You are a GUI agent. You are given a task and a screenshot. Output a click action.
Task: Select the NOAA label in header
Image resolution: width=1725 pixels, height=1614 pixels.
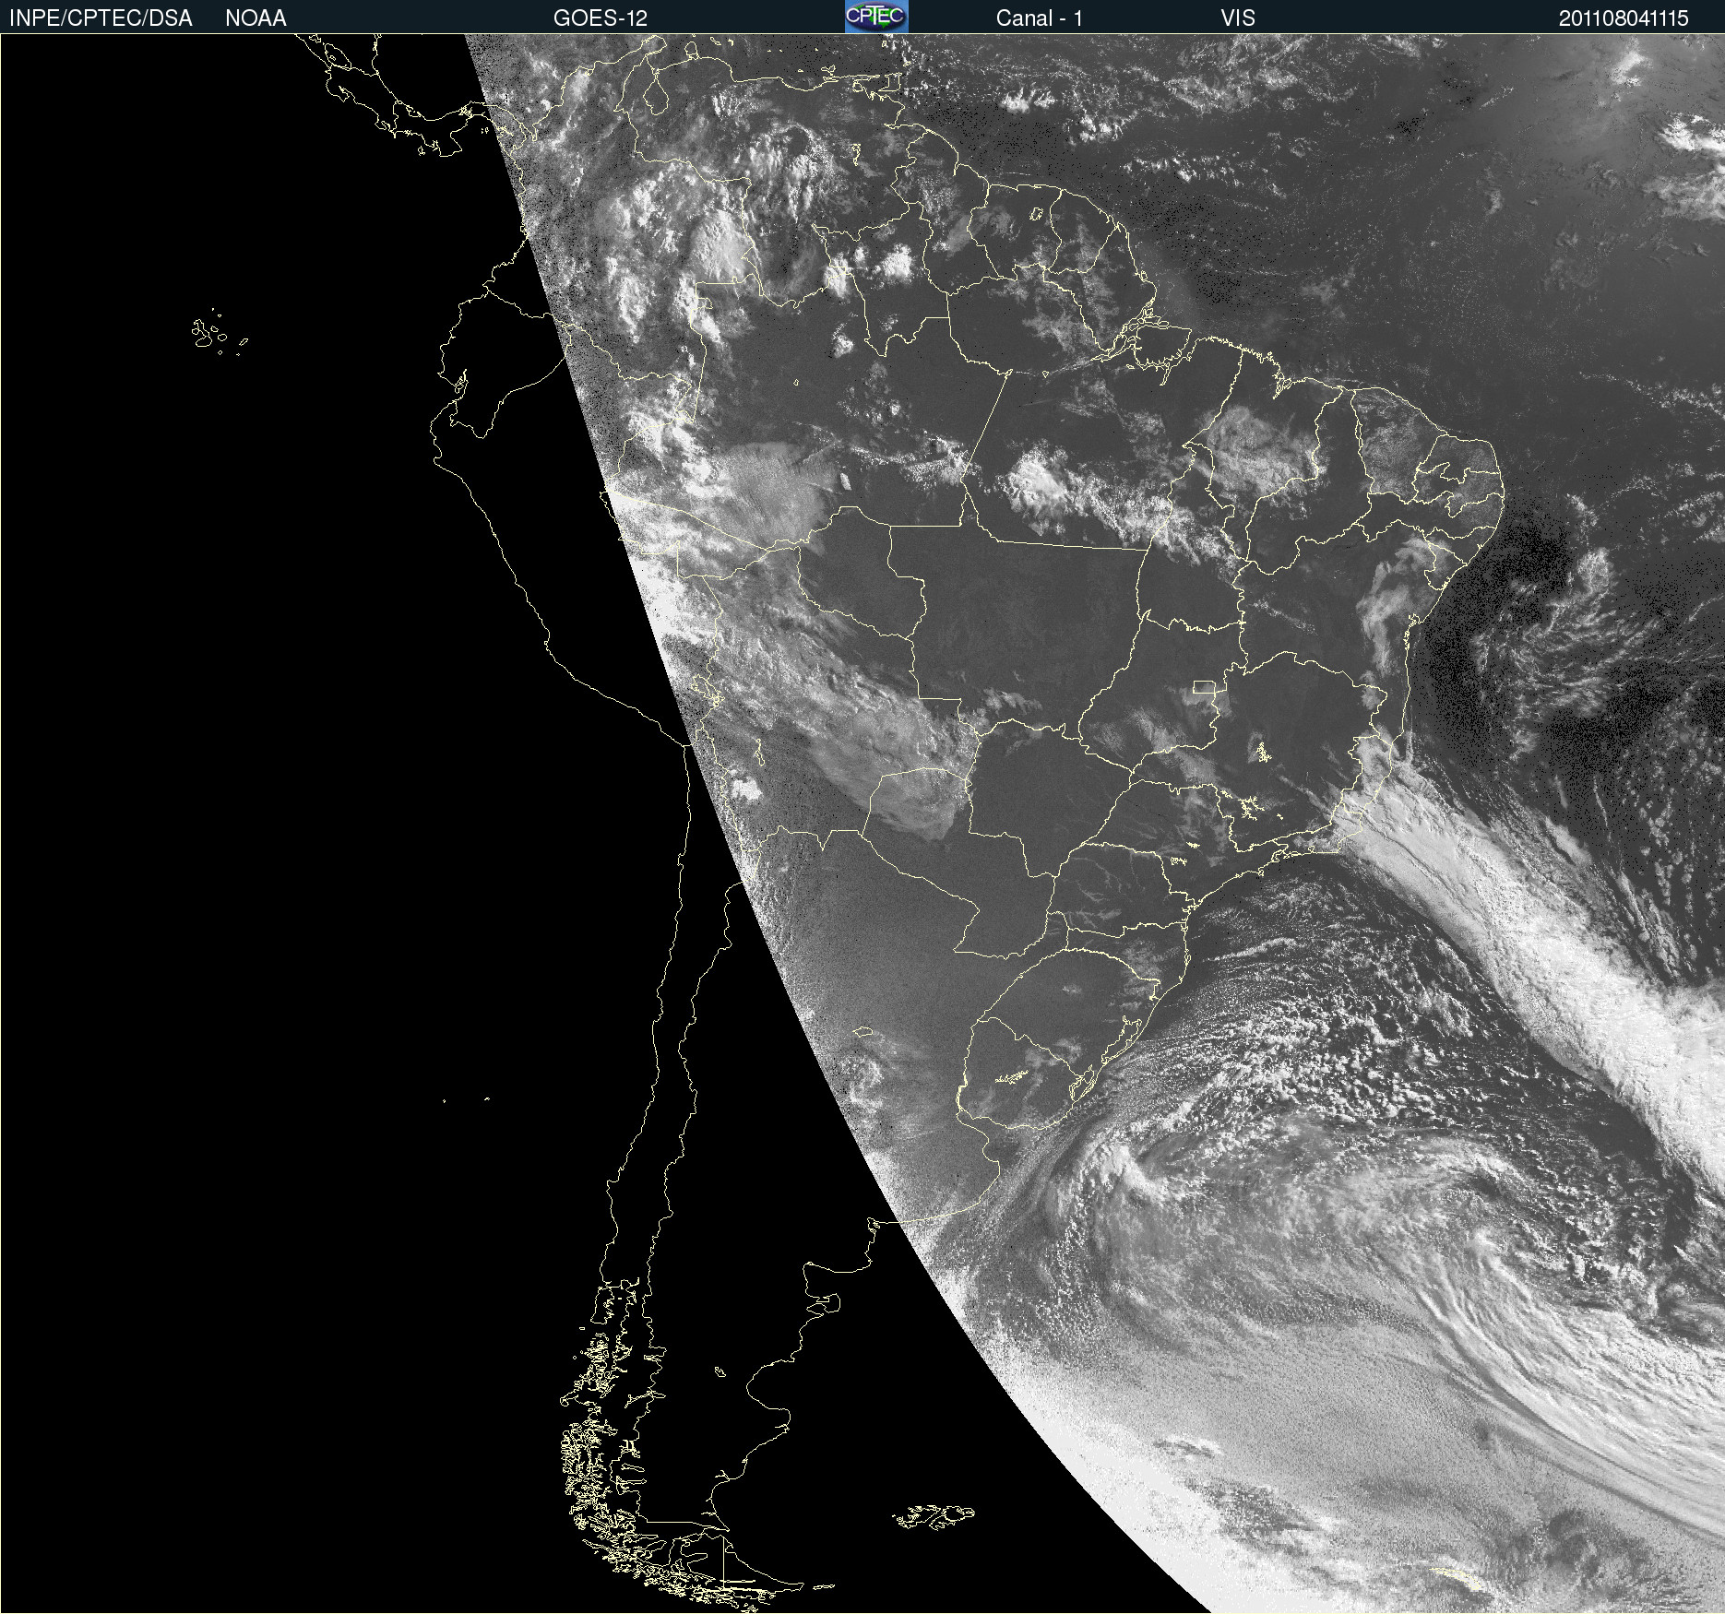click(x=256, y=18)
